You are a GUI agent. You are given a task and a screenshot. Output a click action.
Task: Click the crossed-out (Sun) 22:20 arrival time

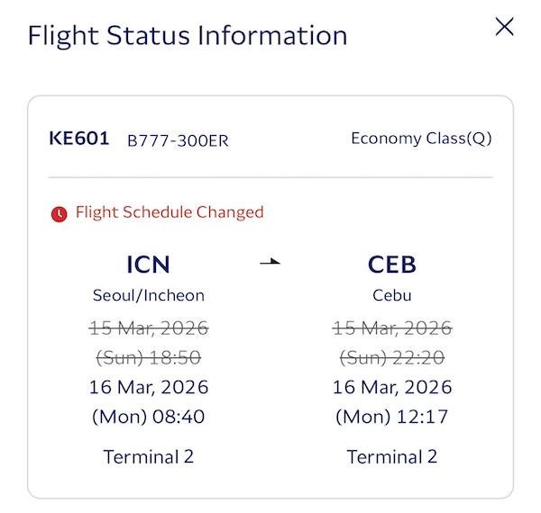(392, 357)
